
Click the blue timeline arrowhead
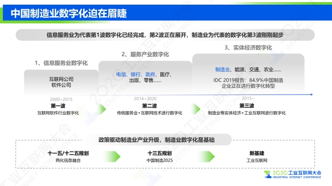[312, 95]
